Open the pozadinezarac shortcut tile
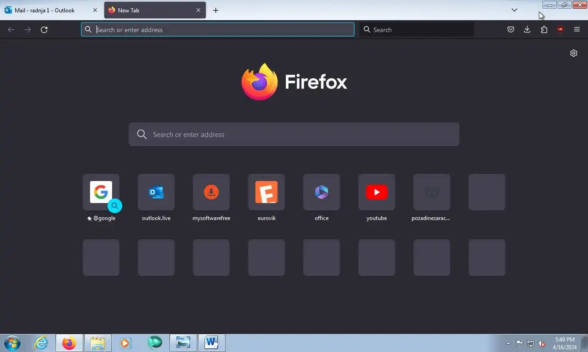 (x=432, y=192)
